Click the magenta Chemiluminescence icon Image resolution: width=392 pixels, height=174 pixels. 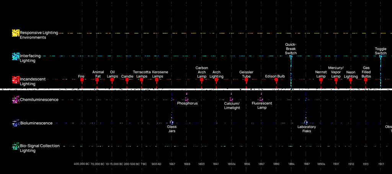pyautogui.click(x=16, y=100)
